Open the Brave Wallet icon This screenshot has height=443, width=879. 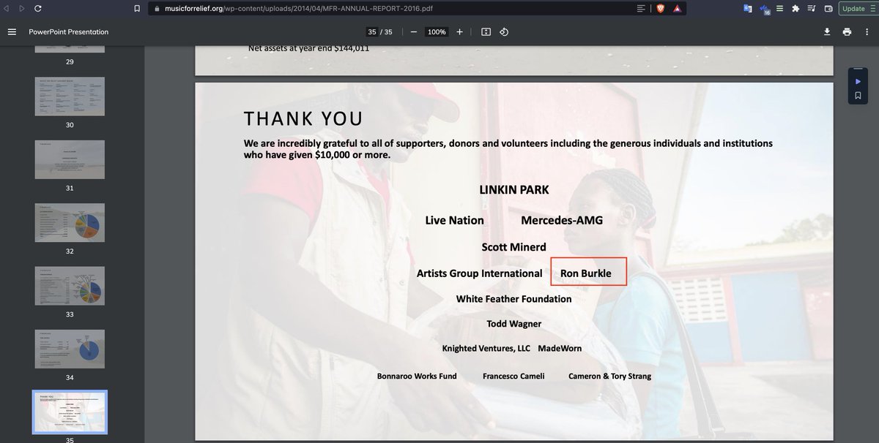tap(828, 9)
